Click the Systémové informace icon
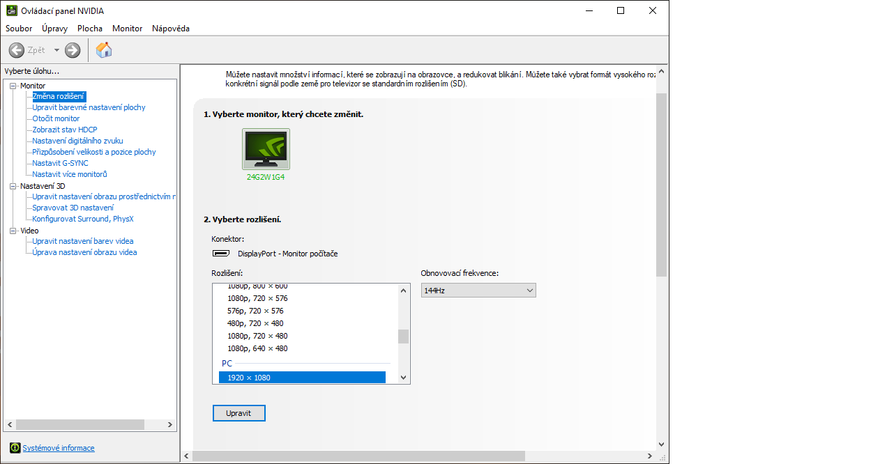This screenshot has height=464, width=894. pos(15,448)
